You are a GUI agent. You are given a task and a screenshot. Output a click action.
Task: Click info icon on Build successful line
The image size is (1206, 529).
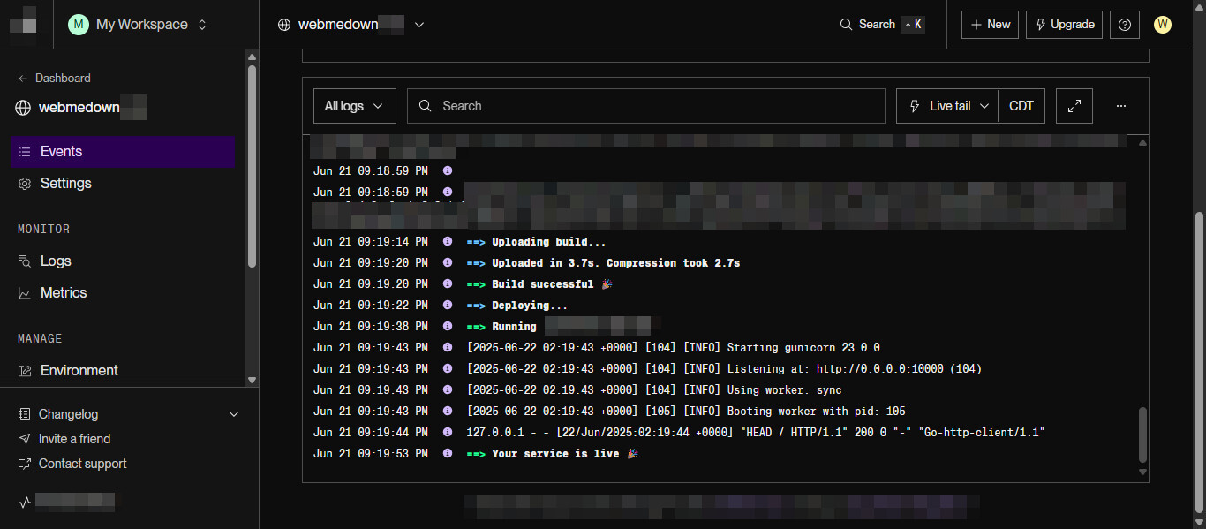pyautogui.click(x=448, y=283)
